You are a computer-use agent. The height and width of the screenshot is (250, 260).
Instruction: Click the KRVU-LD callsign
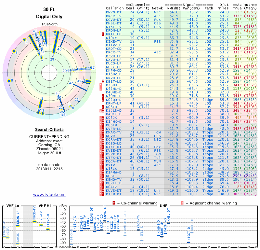[113, 78]
